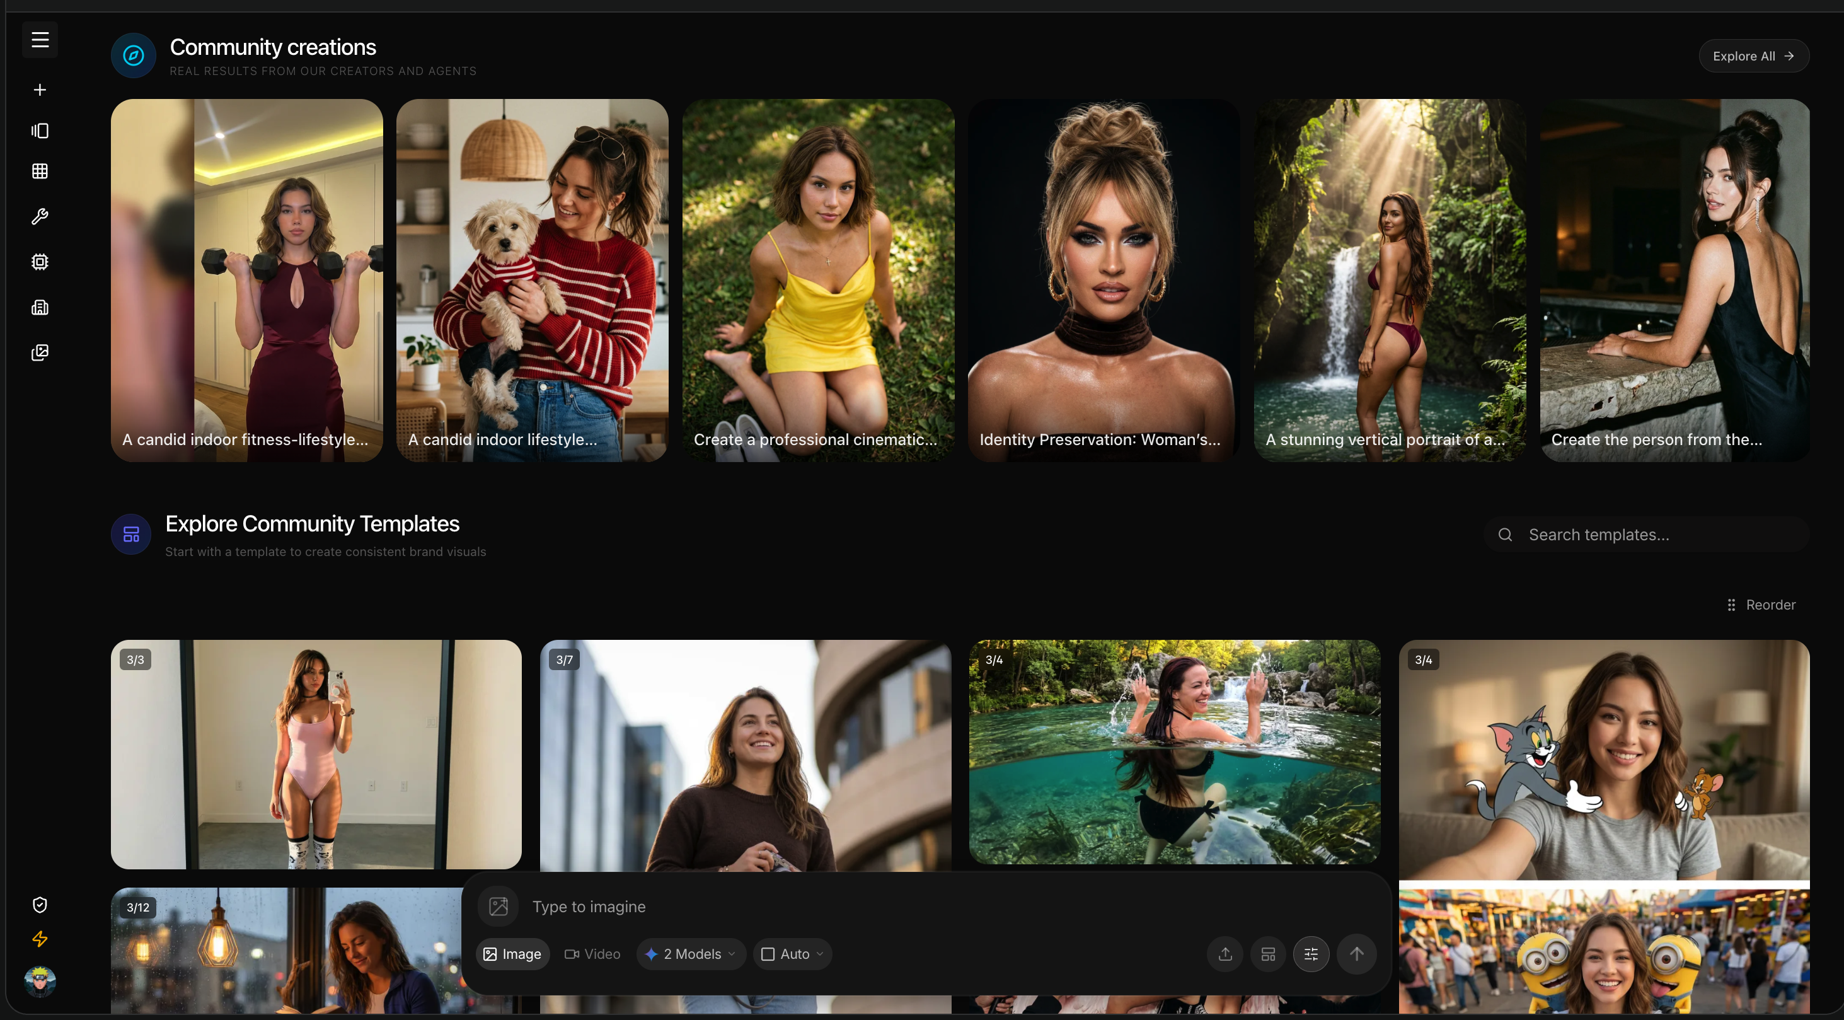1844x1020 pixels.
Task: Focus the Search templates field
Action: 1646,535
